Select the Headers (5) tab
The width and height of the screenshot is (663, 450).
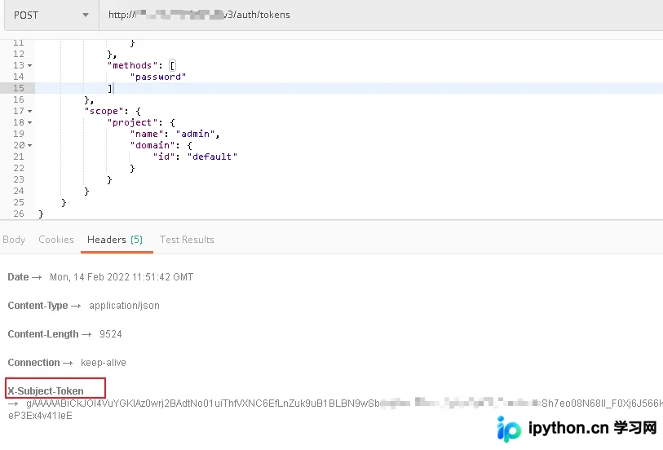115,240
